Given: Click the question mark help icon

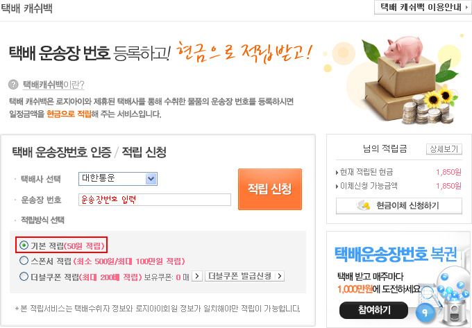Looking at the screenshot, I should pos(13,85).
